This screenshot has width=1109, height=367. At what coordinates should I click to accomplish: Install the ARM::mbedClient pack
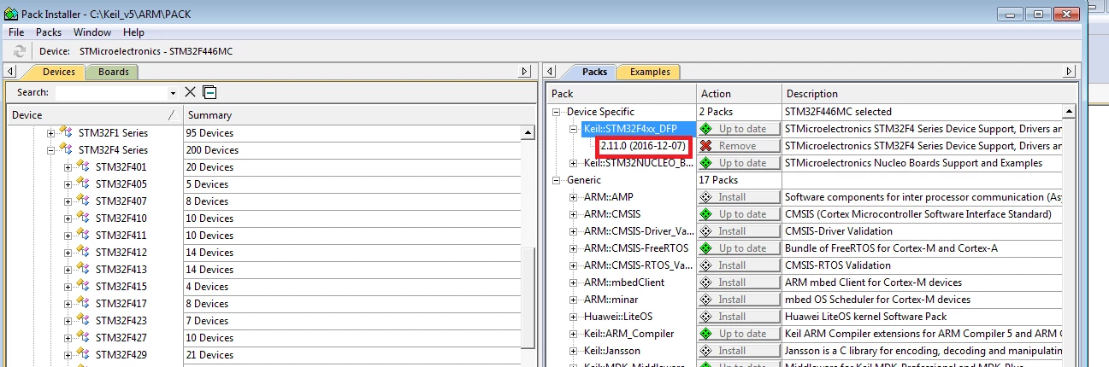[739, 283]
